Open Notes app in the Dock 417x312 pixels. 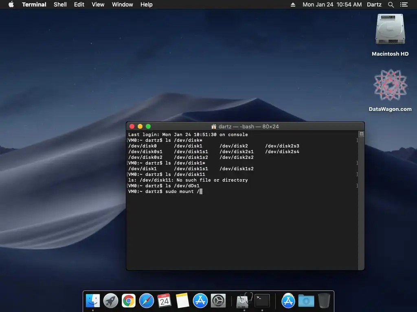[x=182, y=301]
